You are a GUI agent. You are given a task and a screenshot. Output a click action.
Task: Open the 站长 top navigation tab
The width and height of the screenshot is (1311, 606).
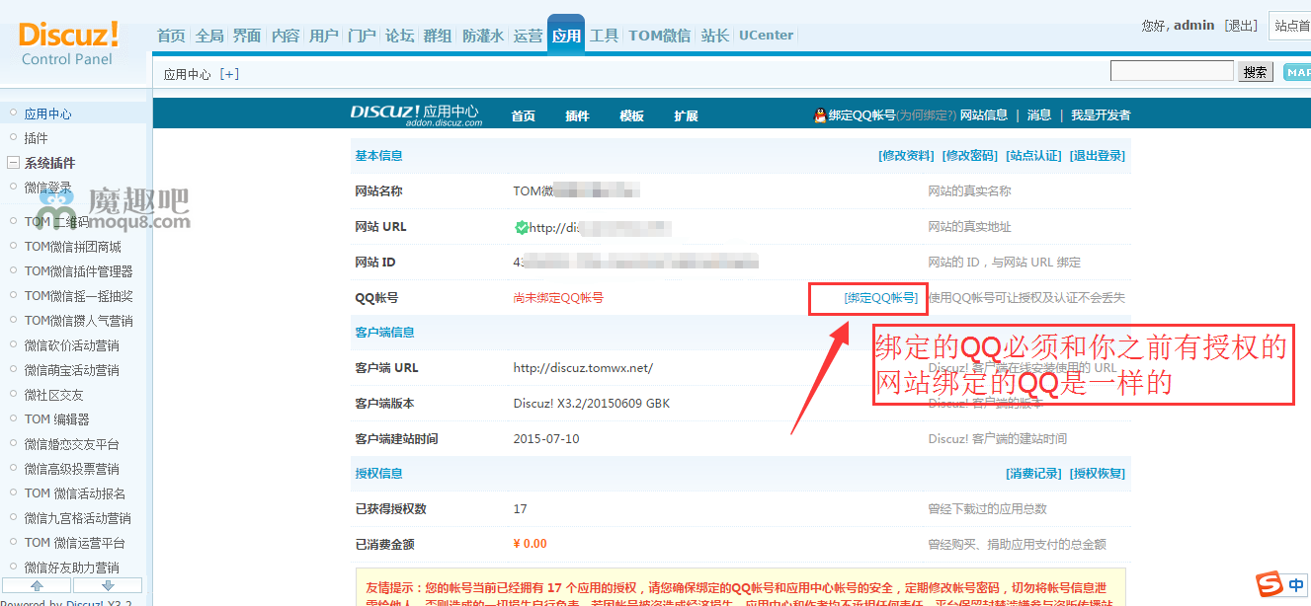[x=714, y=36]
